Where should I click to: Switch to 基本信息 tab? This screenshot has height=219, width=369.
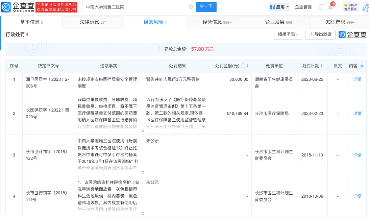pos(31,22)
